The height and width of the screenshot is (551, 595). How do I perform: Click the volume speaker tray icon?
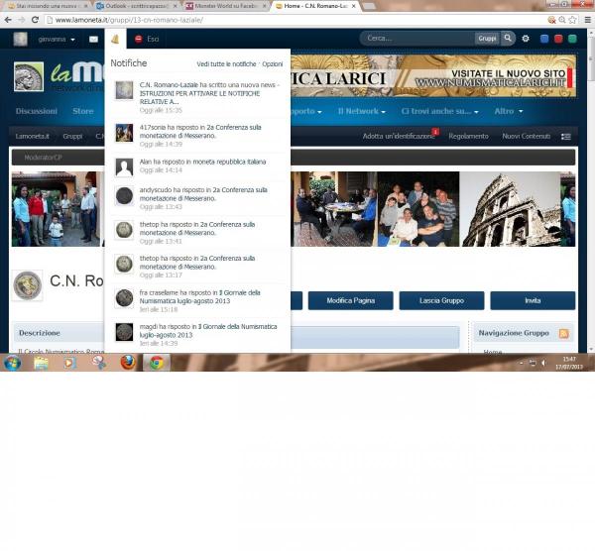coord(543,364)
